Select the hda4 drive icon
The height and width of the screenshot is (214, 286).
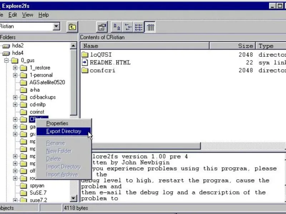[x=6, y=53]
